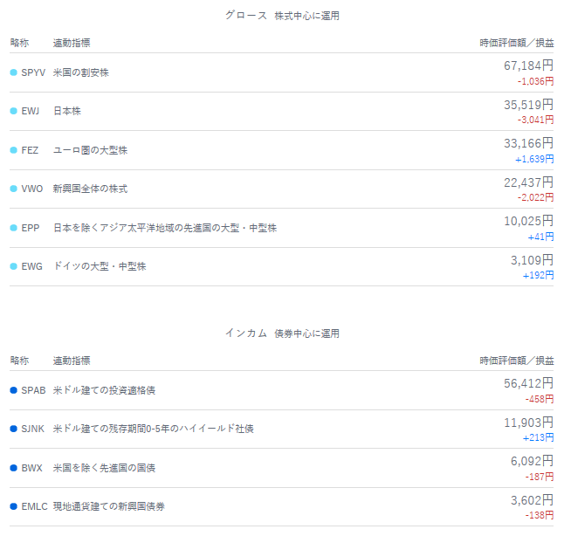Click the light-blue dot beside EWJ
Viewport: 571px width, 536px height.
[x=13, y=111]
